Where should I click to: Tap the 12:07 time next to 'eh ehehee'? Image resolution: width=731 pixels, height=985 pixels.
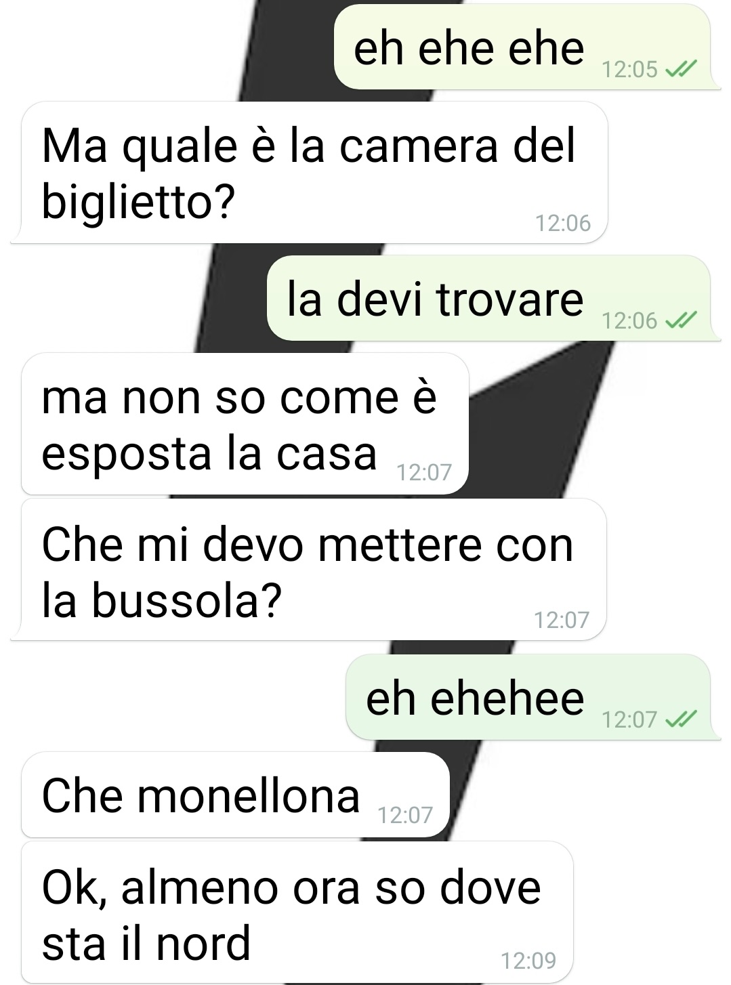point(629,719)
